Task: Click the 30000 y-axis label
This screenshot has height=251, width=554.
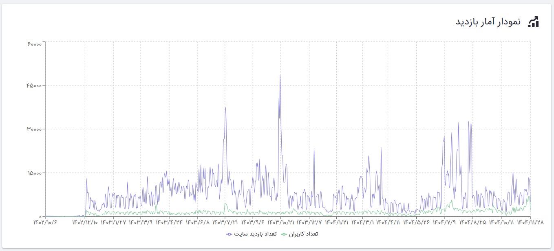Action: [34, 129]
